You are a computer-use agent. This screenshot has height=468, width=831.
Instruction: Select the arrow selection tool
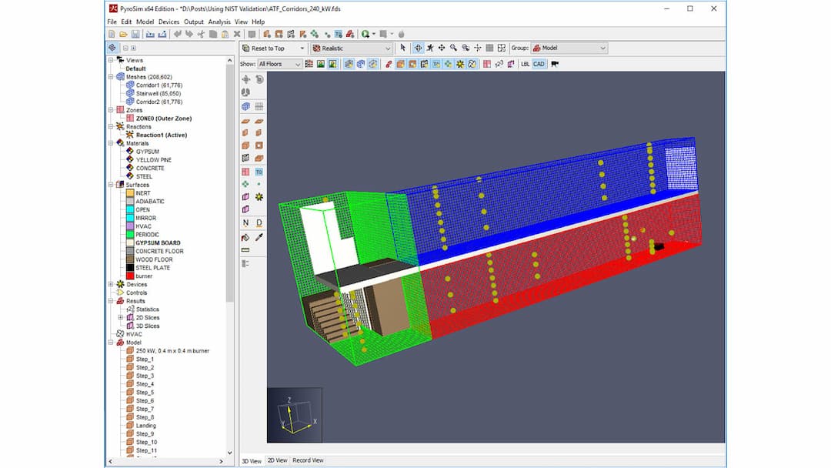(x=402, y=48)
